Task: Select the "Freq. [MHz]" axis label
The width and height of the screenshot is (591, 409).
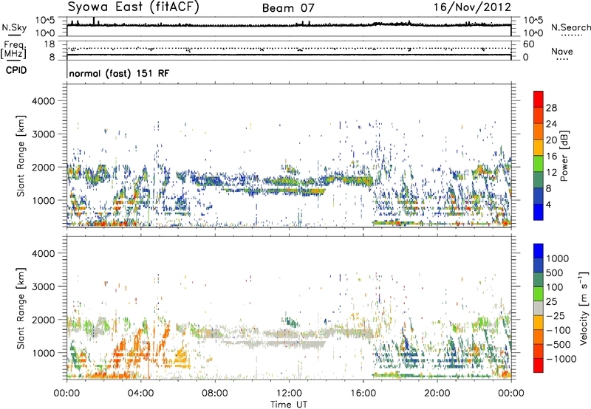Action: click(13, 50)
